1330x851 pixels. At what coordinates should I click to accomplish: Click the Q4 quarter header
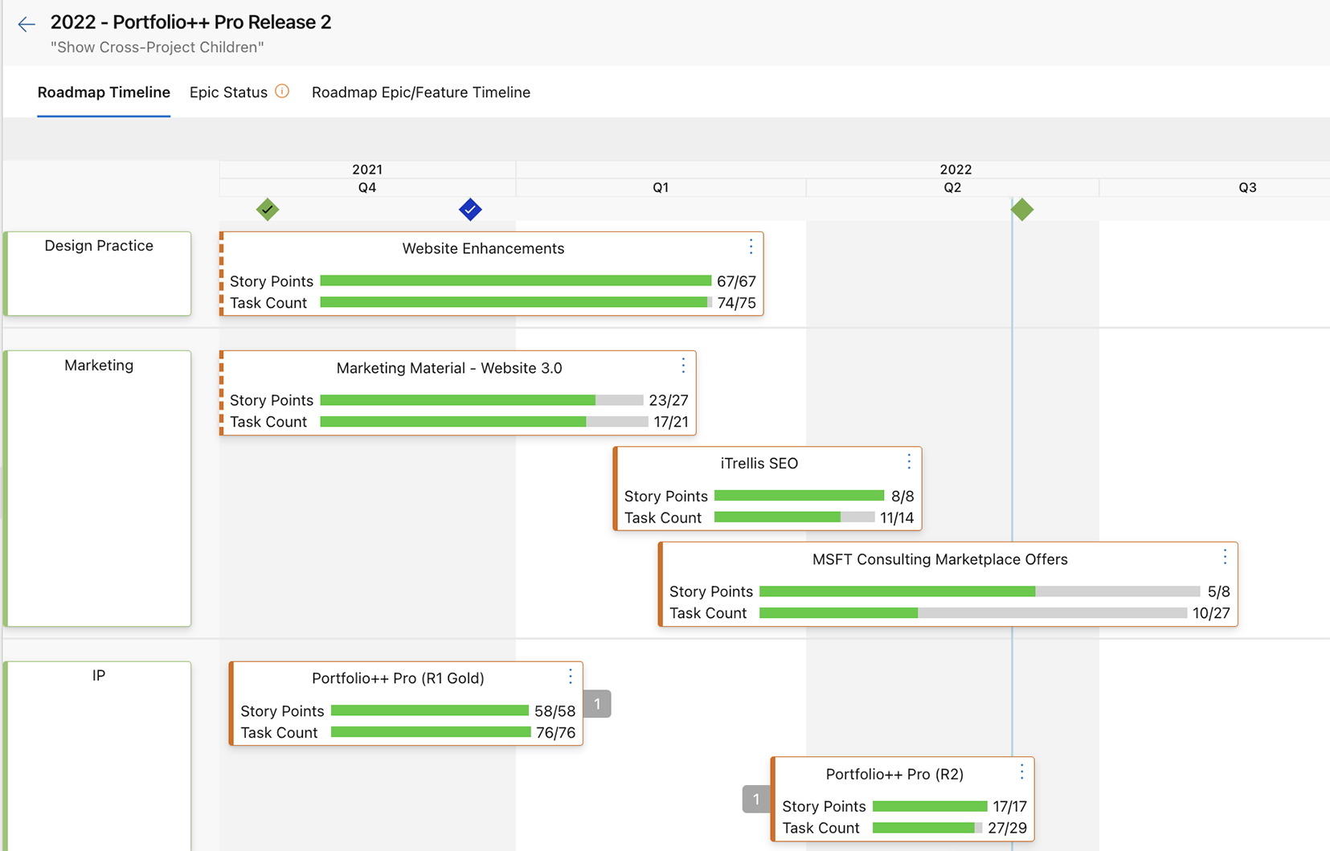coord(367,187)
